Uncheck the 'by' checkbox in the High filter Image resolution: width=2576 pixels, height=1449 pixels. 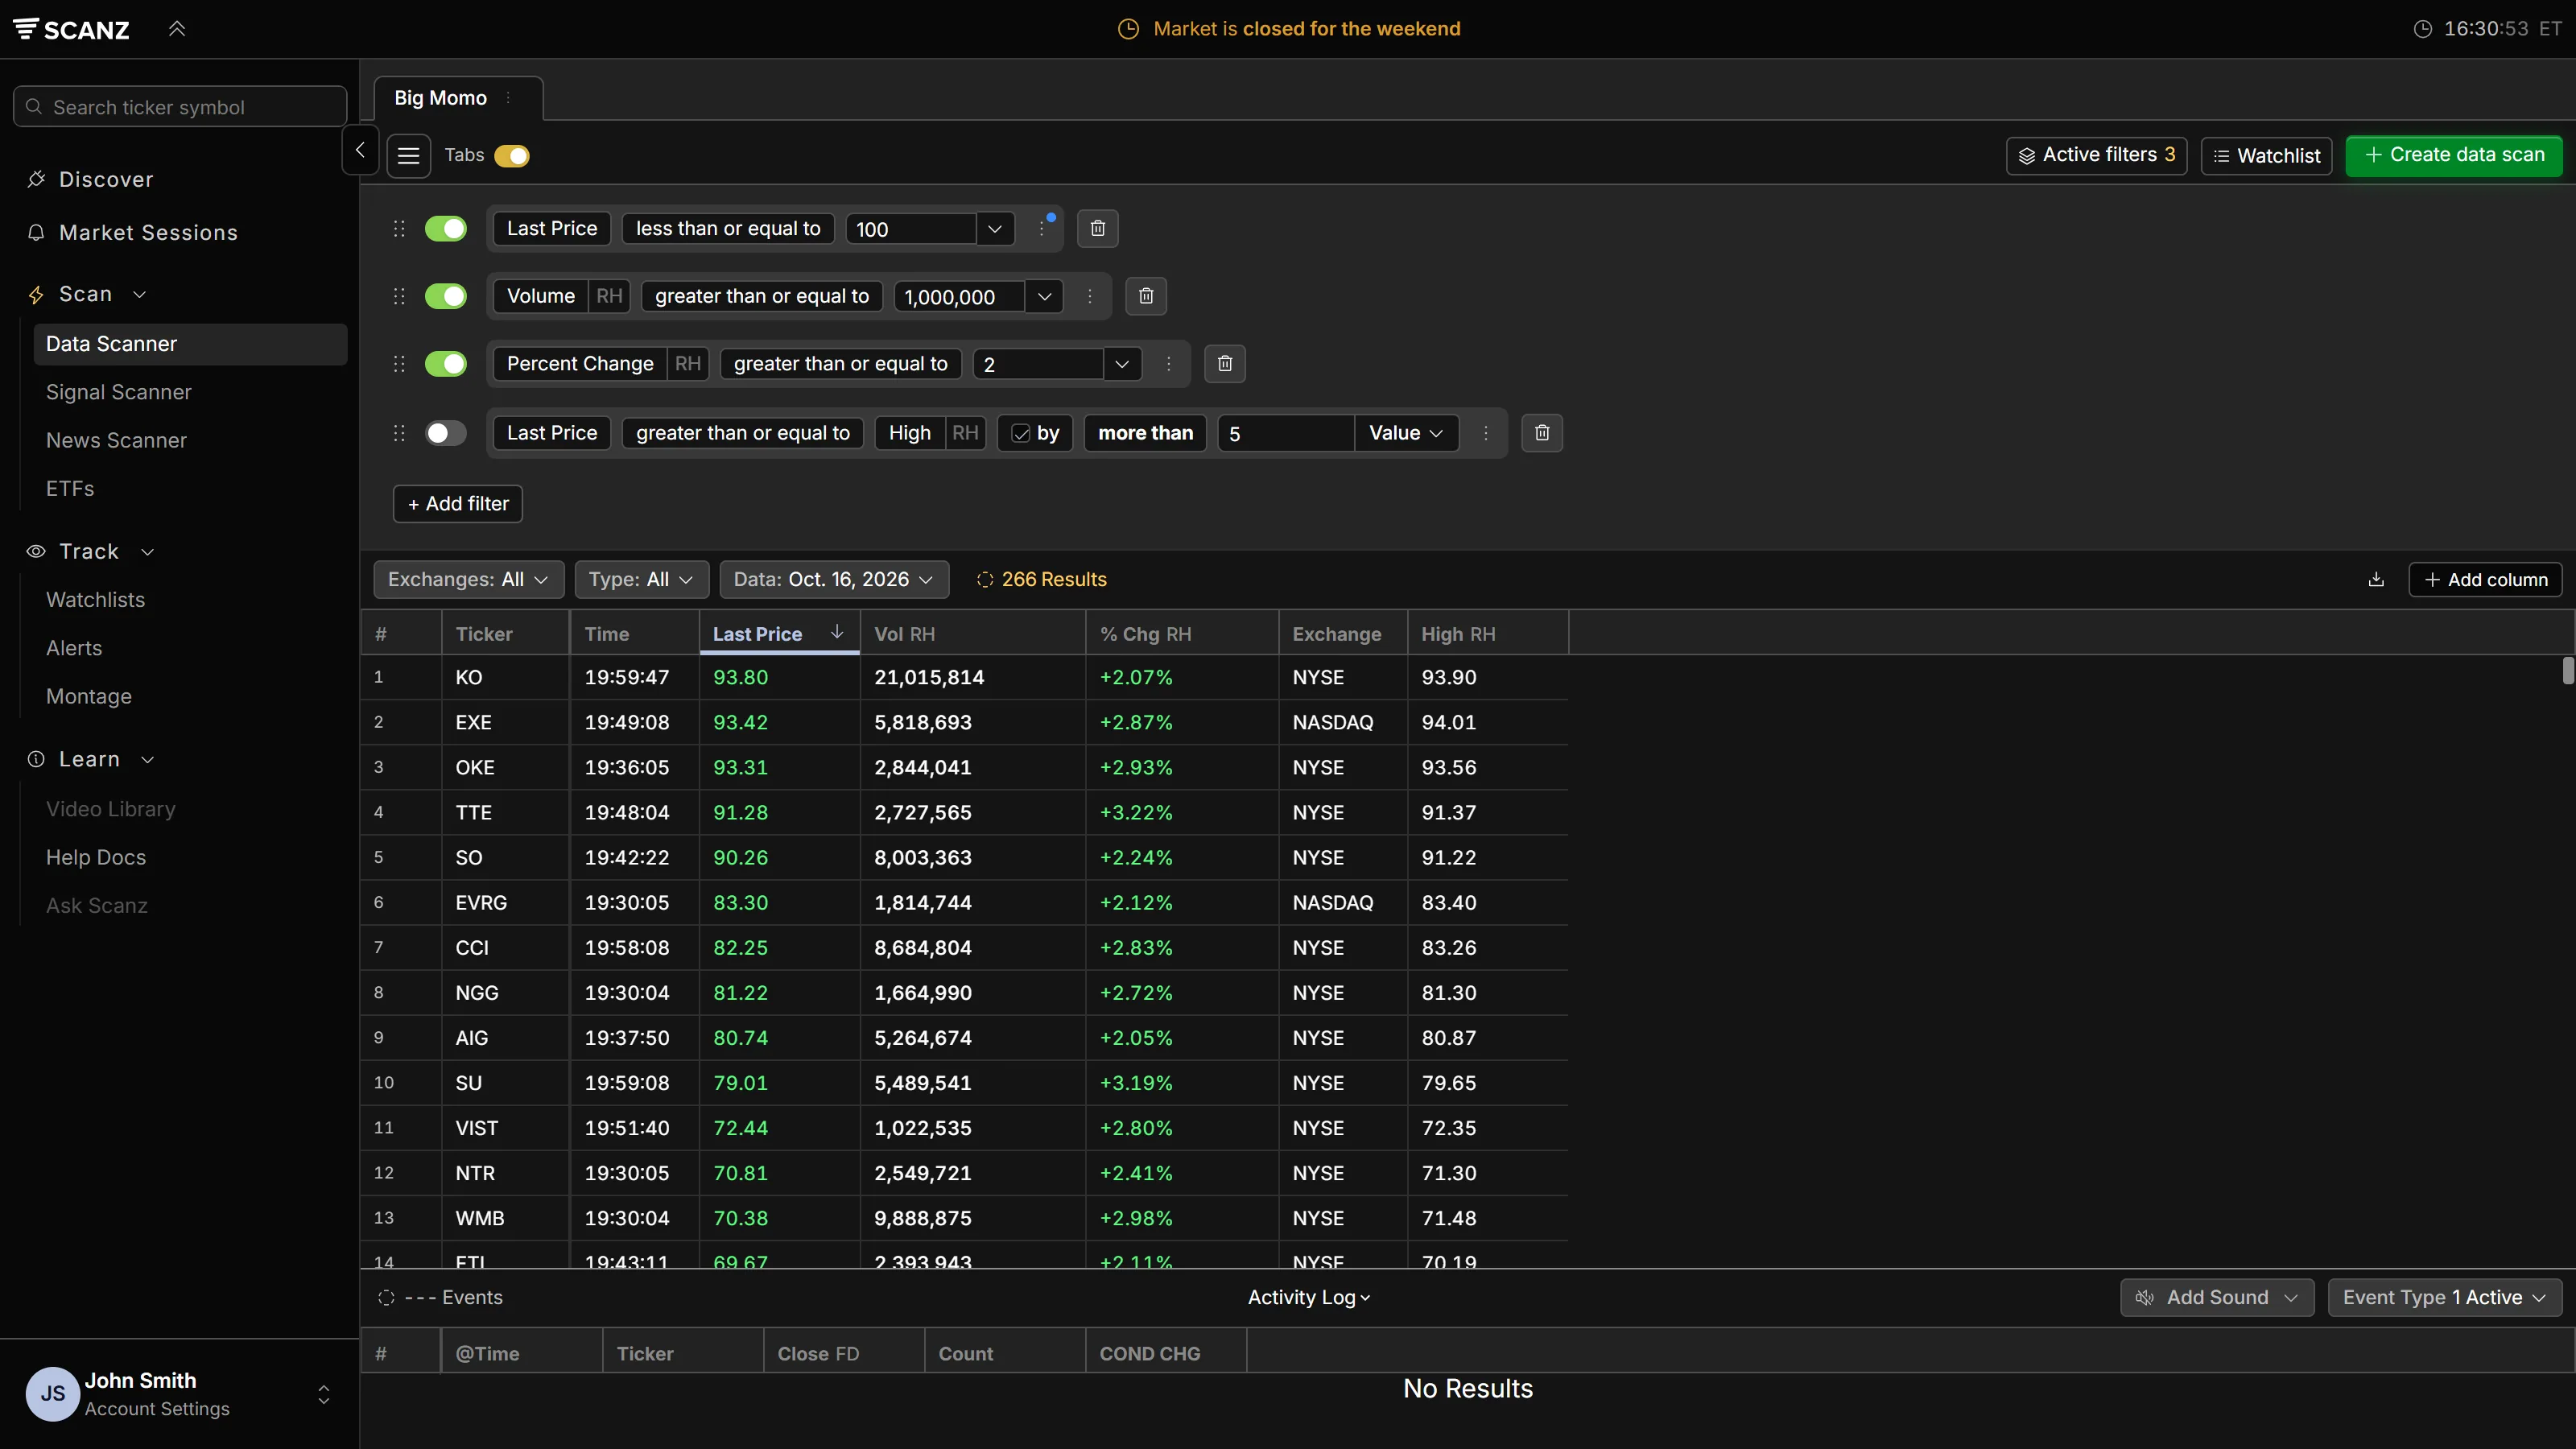(1021, 433)
